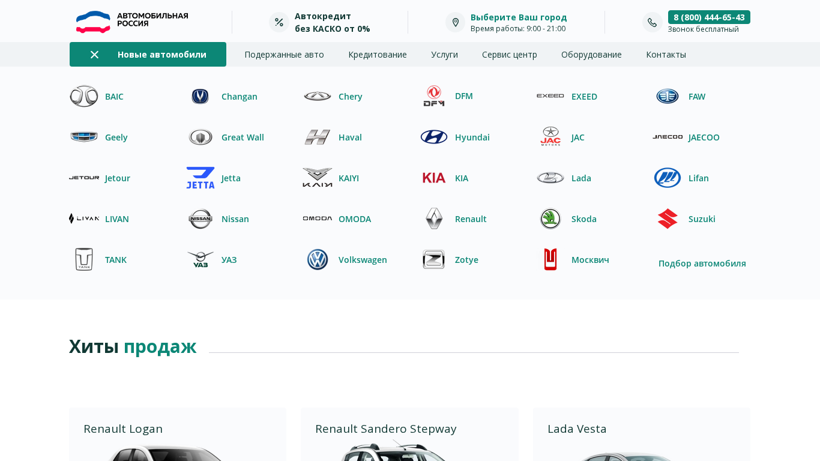Click the УАЗ brand logo icon

(200, 259)
